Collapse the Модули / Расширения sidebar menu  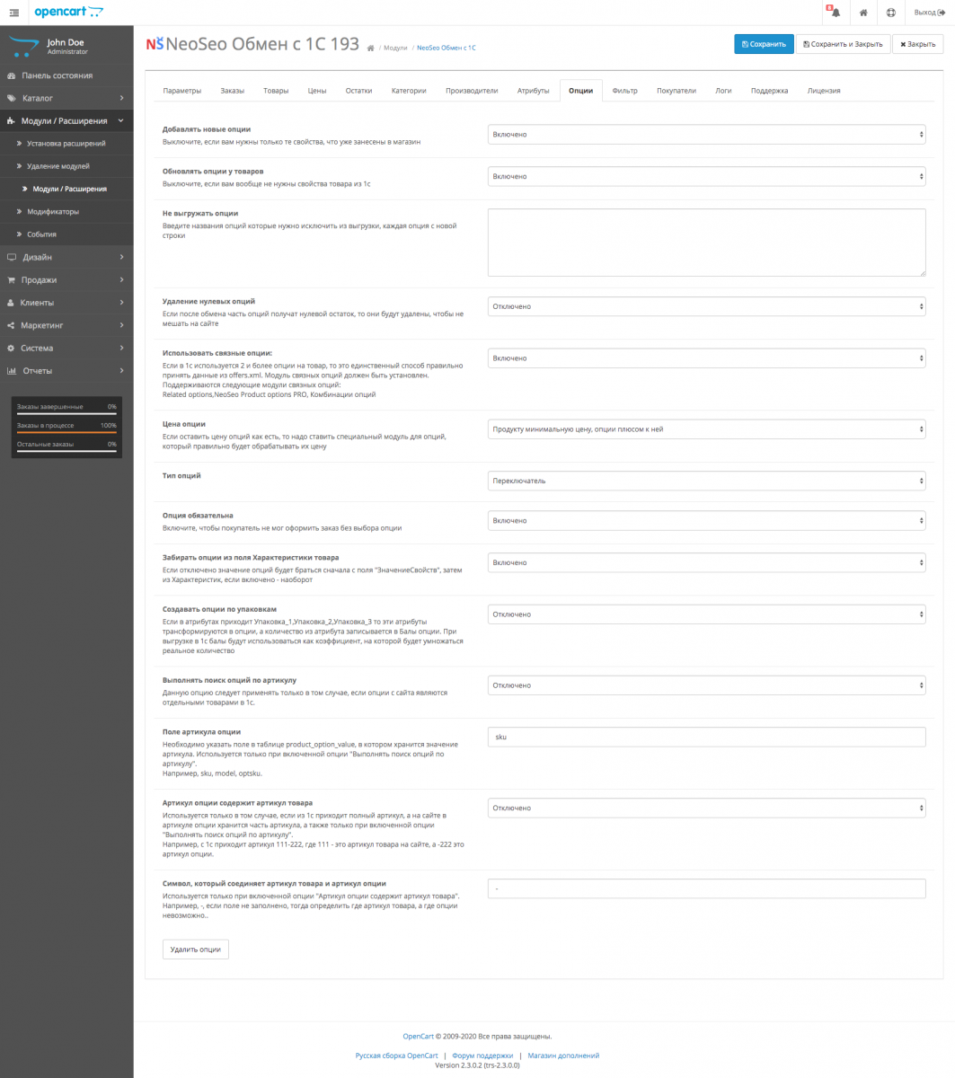[66, 120]
